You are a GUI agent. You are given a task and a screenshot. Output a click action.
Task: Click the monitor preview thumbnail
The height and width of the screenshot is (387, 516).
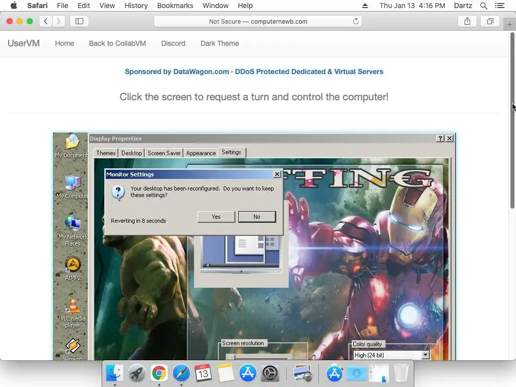click(241, 254)
